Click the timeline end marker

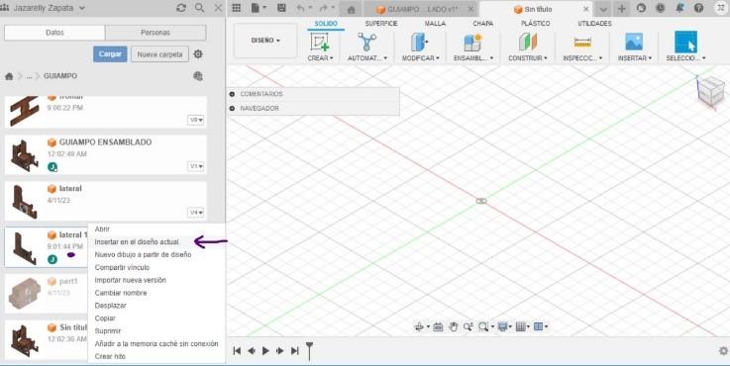tap(309, 350)
